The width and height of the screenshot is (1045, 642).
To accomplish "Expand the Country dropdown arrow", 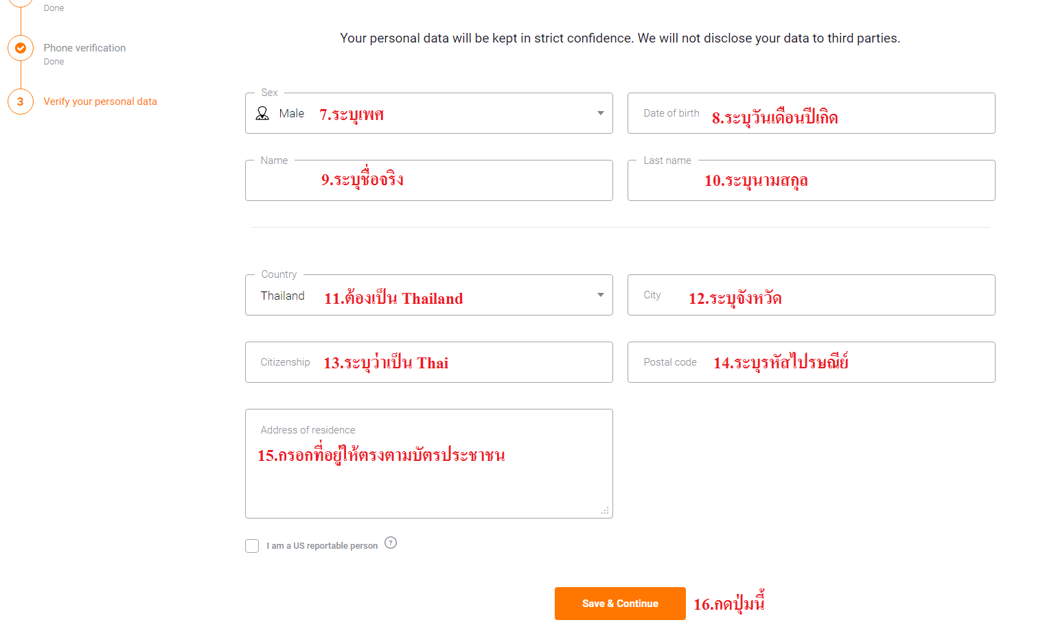I will [x=601, y=295].
